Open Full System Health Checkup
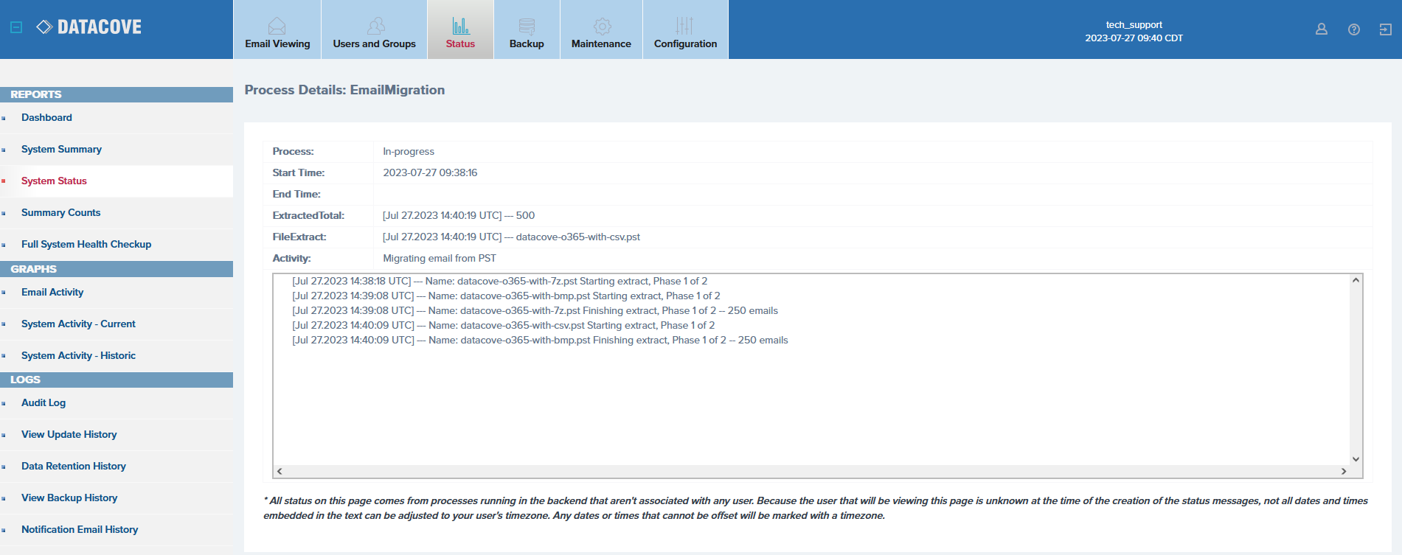The width and height of the screenshot is (1402, 555). tap(86, 245)
